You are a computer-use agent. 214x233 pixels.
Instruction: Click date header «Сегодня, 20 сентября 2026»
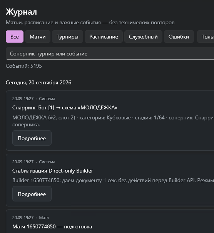pyautogui.click(x=38, y=83)
